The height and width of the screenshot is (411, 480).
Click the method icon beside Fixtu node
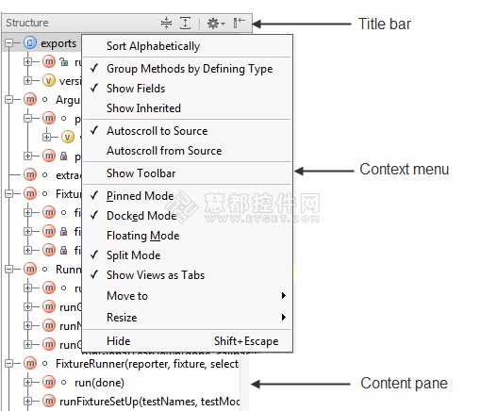(30, 193)
